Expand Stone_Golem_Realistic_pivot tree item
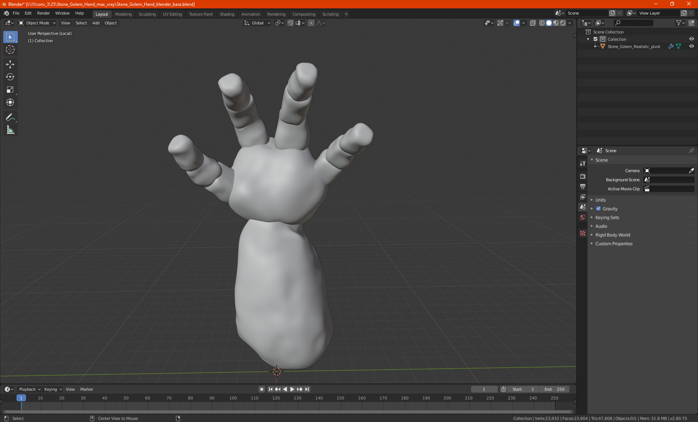The height and width of the screenshot is (422, 698). (595, 47)
